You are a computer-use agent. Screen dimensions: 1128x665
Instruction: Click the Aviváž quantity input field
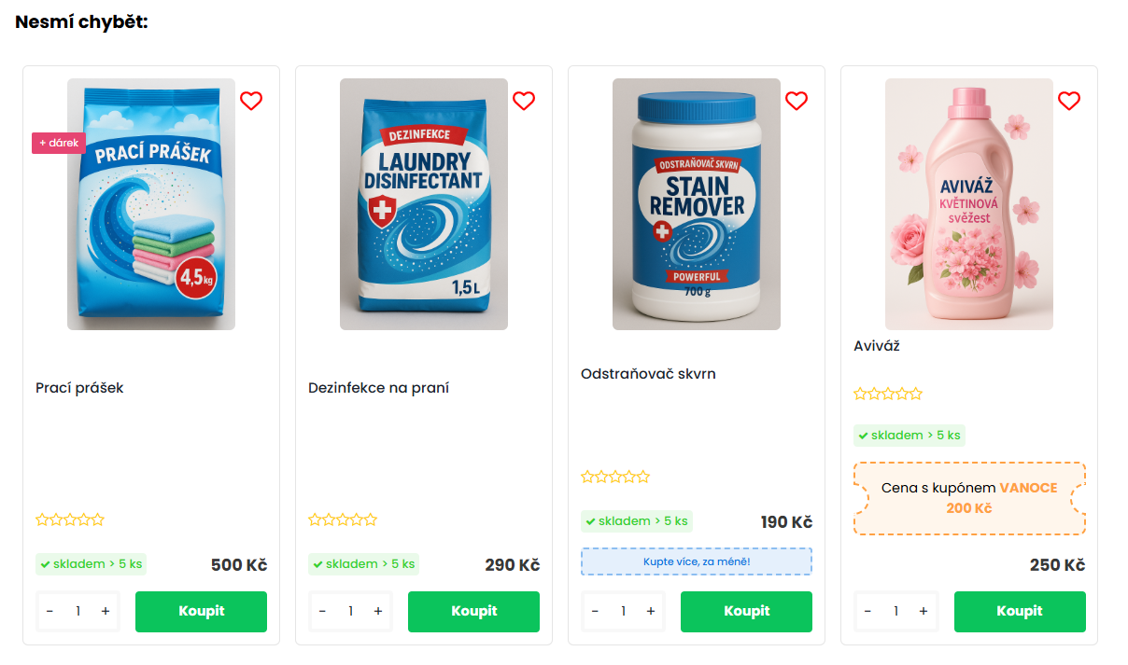[895, 612]
